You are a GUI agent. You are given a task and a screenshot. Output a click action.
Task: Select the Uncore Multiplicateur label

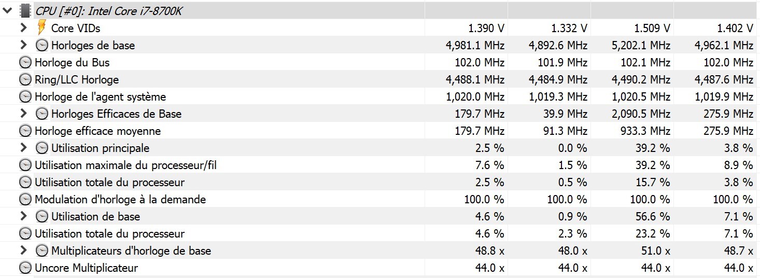pyautogui.click(x=86, y=268)
